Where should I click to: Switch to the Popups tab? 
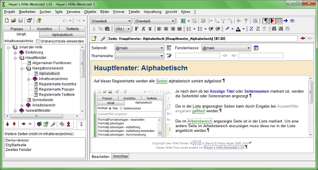click(x=17, y=29)
